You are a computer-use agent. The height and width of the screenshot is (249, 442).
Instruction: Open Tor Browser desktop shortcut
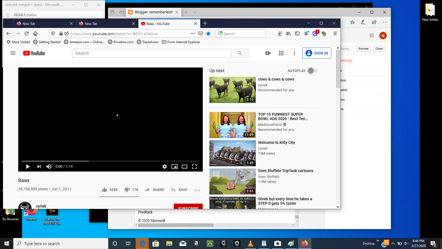(x=10, y=215)
